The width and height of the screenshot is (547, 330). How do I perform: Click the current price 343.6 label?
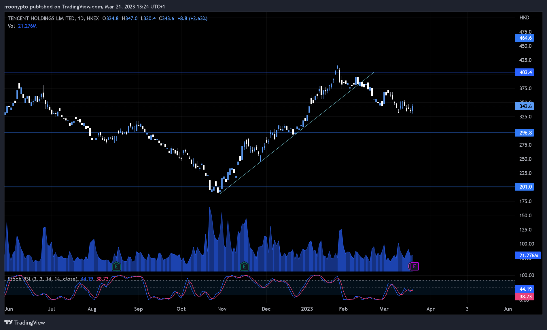(525, 106)
